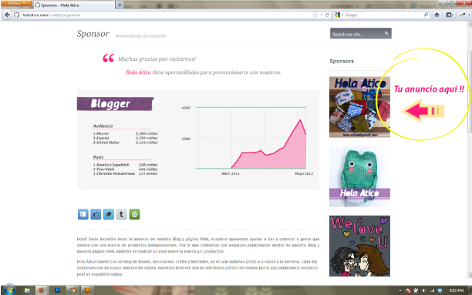The height and width of the screenshot is (295, 472).
Task: Open the Google search engine selector
Action: click(339, 15)
